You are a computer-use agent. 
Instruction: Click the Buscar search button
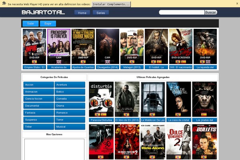click(x=211, y=12)
